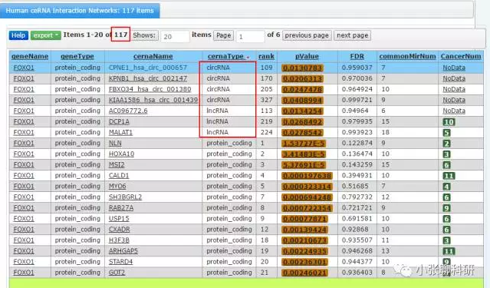Open USP15 cerna link
The image size is (490, 288).
(119, 219)
